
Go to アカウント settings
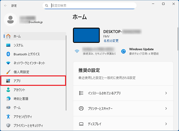pos(35,90)
